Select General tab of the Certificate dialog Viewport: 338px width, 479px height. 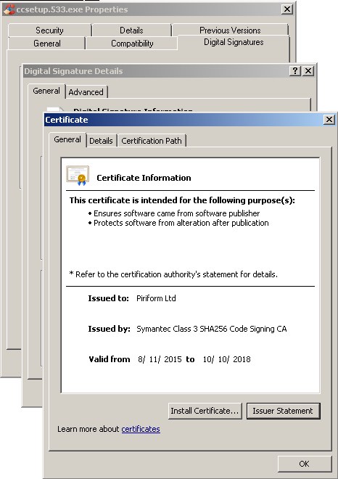[67, 139]
